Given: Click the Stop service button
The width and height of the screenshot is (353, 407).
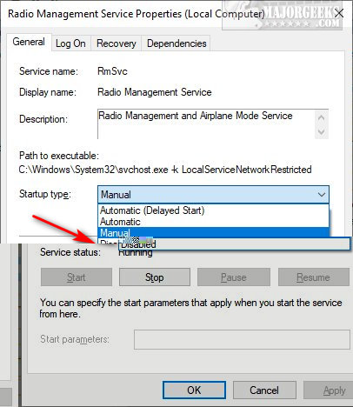Looking at the screenshot, I should (x=155, y=277).
